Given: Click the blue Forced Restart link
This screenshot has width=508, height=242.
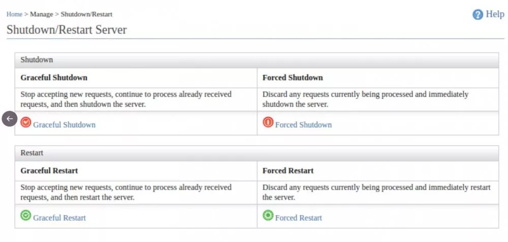Looking at the screenshot, I should tap(299, 218).
